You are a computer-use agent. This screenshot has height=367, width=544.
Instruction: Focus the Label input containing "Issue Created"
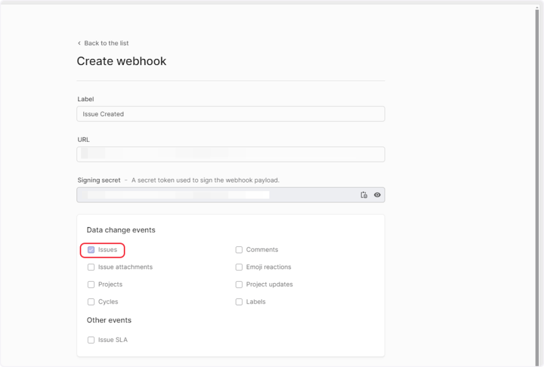click(x=231, y=114)
